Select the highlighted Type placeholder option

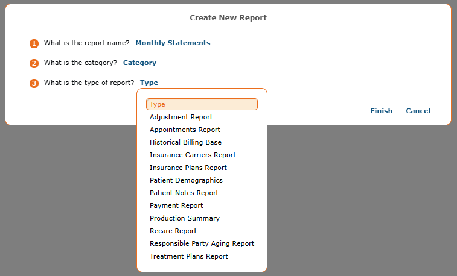pos(202,104)
